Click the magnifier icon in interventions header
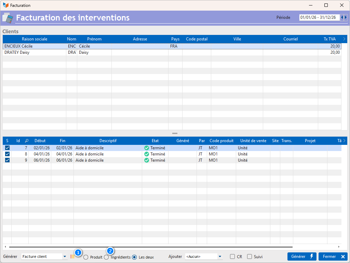 [x=27, y=141]
